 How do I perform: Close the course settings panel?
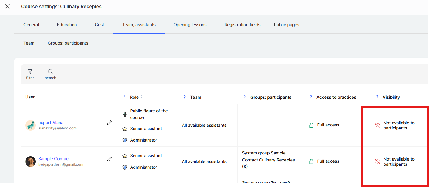[7, 6]
